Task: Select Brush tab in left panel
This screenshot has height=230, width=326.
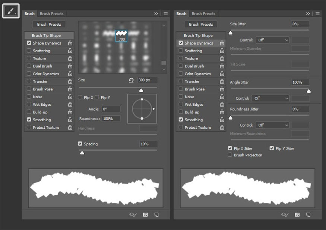Action: [29, 14]
